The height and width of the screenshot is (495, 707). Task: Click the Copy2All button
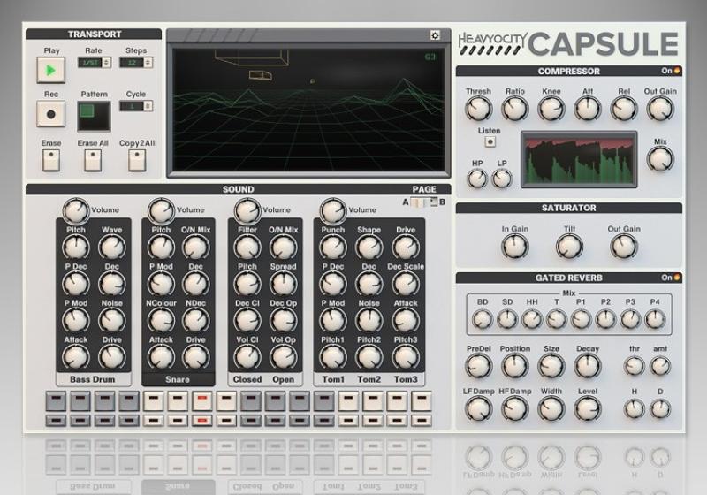click(136, 160)
